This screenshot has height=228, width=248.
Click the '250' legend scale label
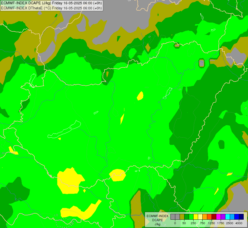point(193,223)
